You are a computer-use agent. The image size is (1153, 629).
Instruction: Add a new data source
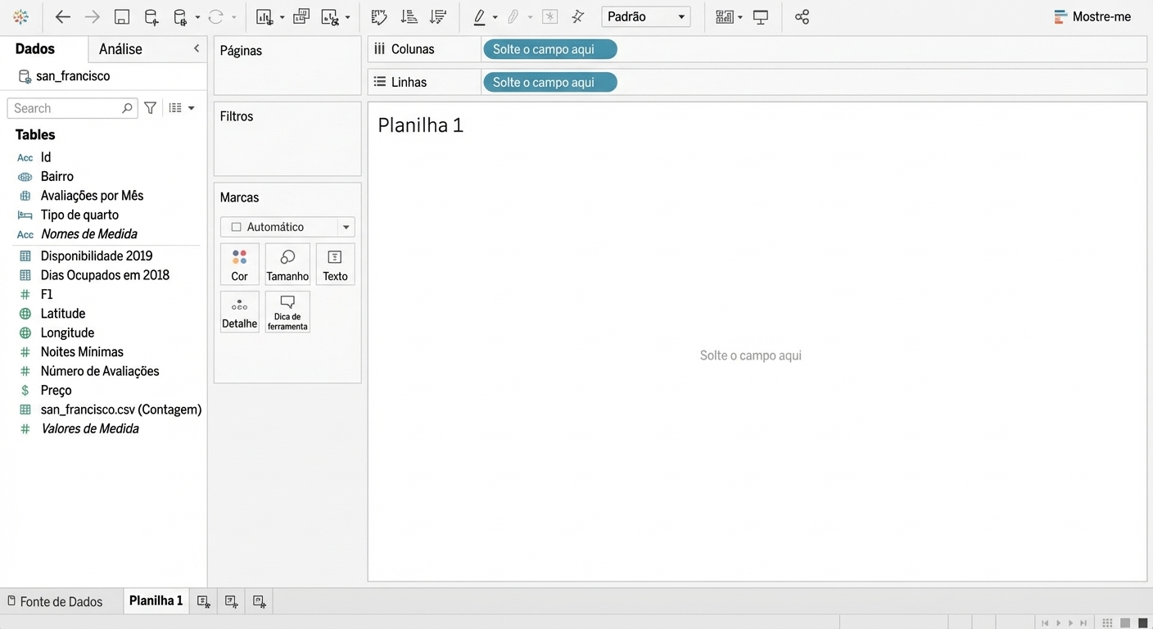151,16
